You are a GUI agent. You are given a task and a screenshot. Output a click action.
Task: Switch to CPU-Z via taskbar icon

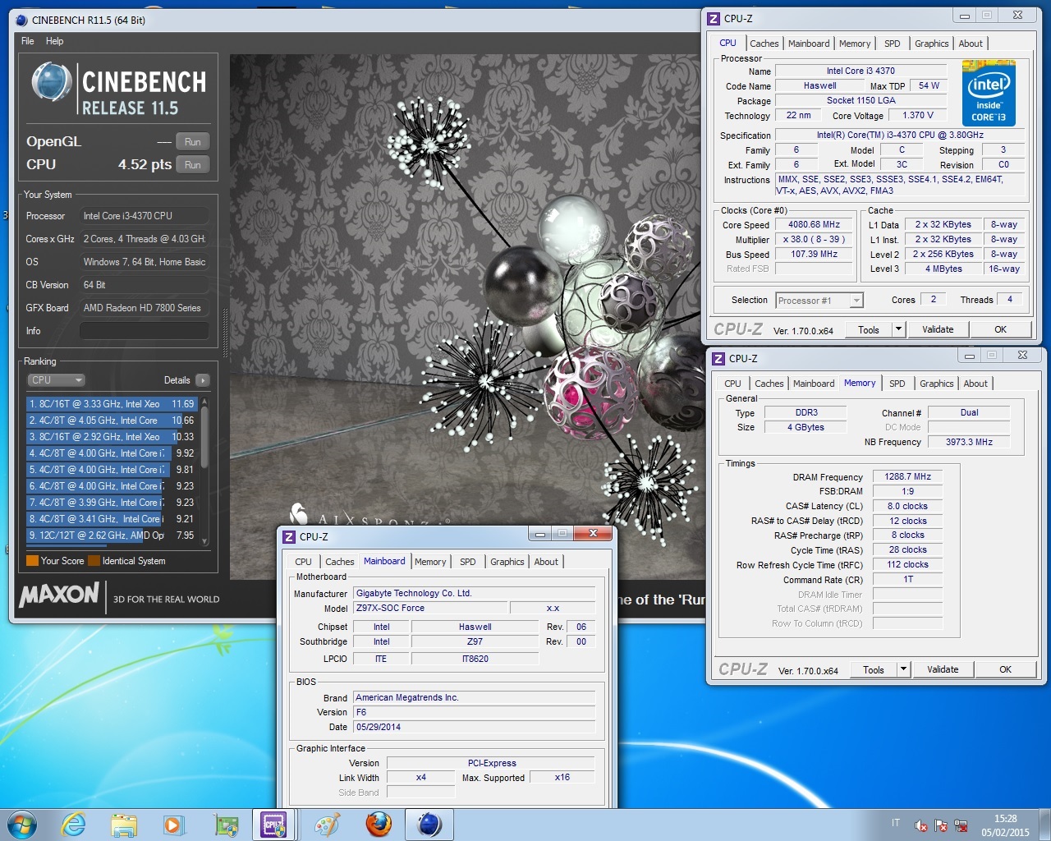(x=273, y=825)
